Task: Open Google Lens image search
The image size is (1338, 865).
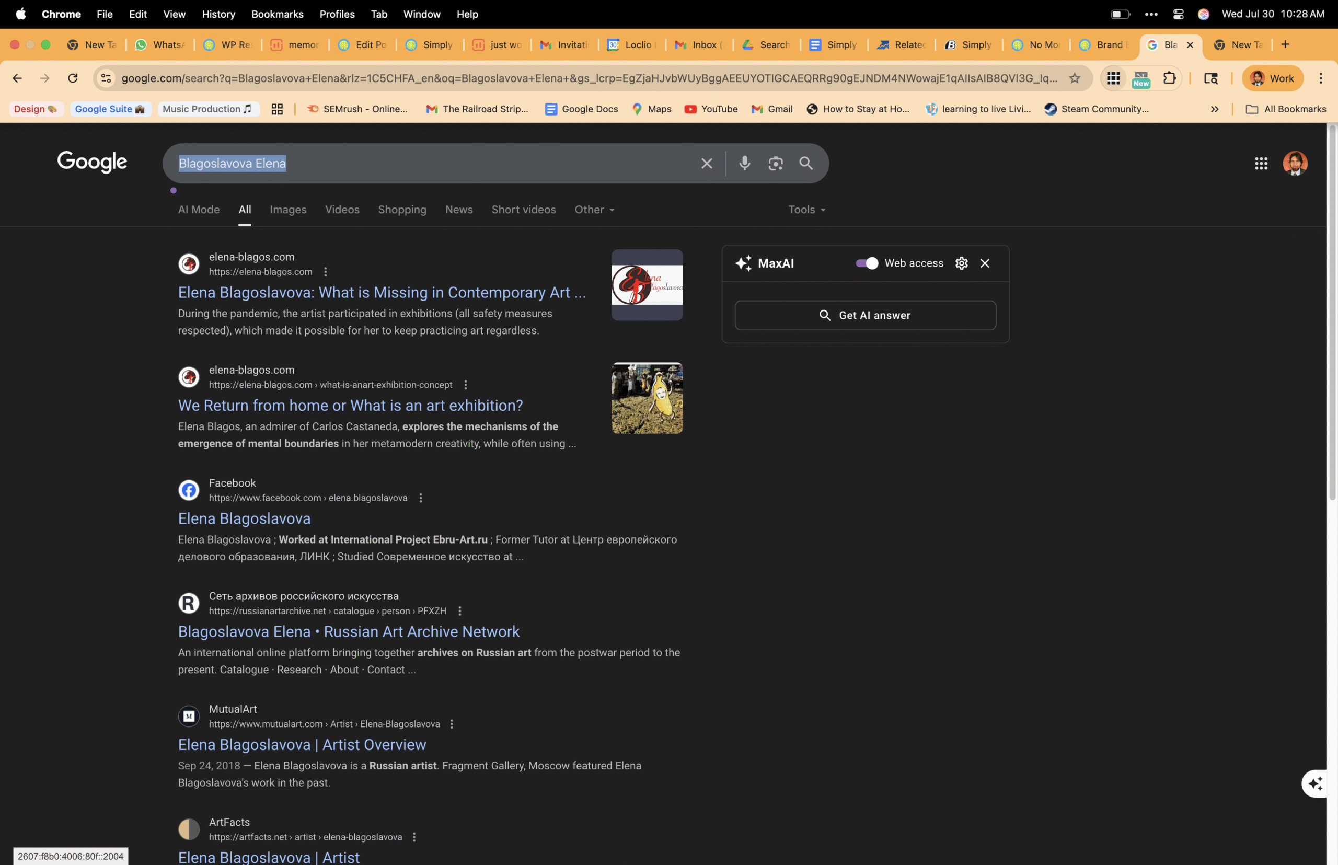Action: point(775,164)
